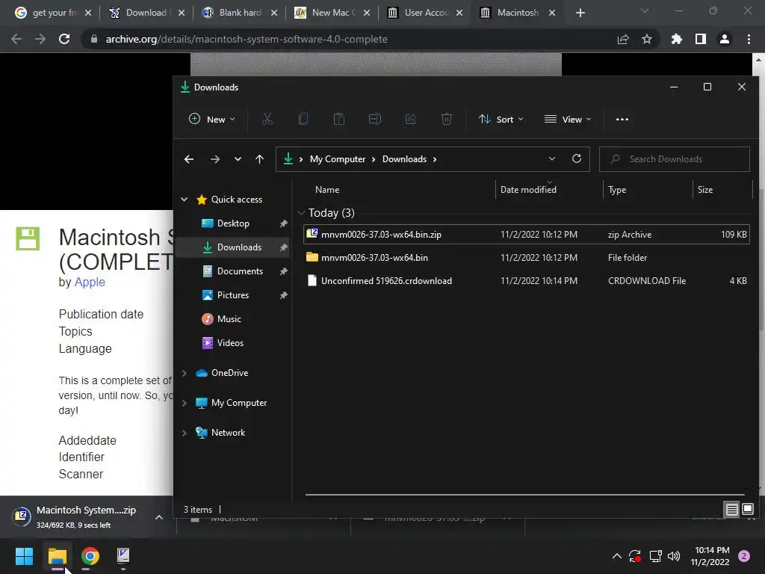This screenshot has height=574, width=765.
Task: Close the Macintosh Chrome tab
Action: 552,13
